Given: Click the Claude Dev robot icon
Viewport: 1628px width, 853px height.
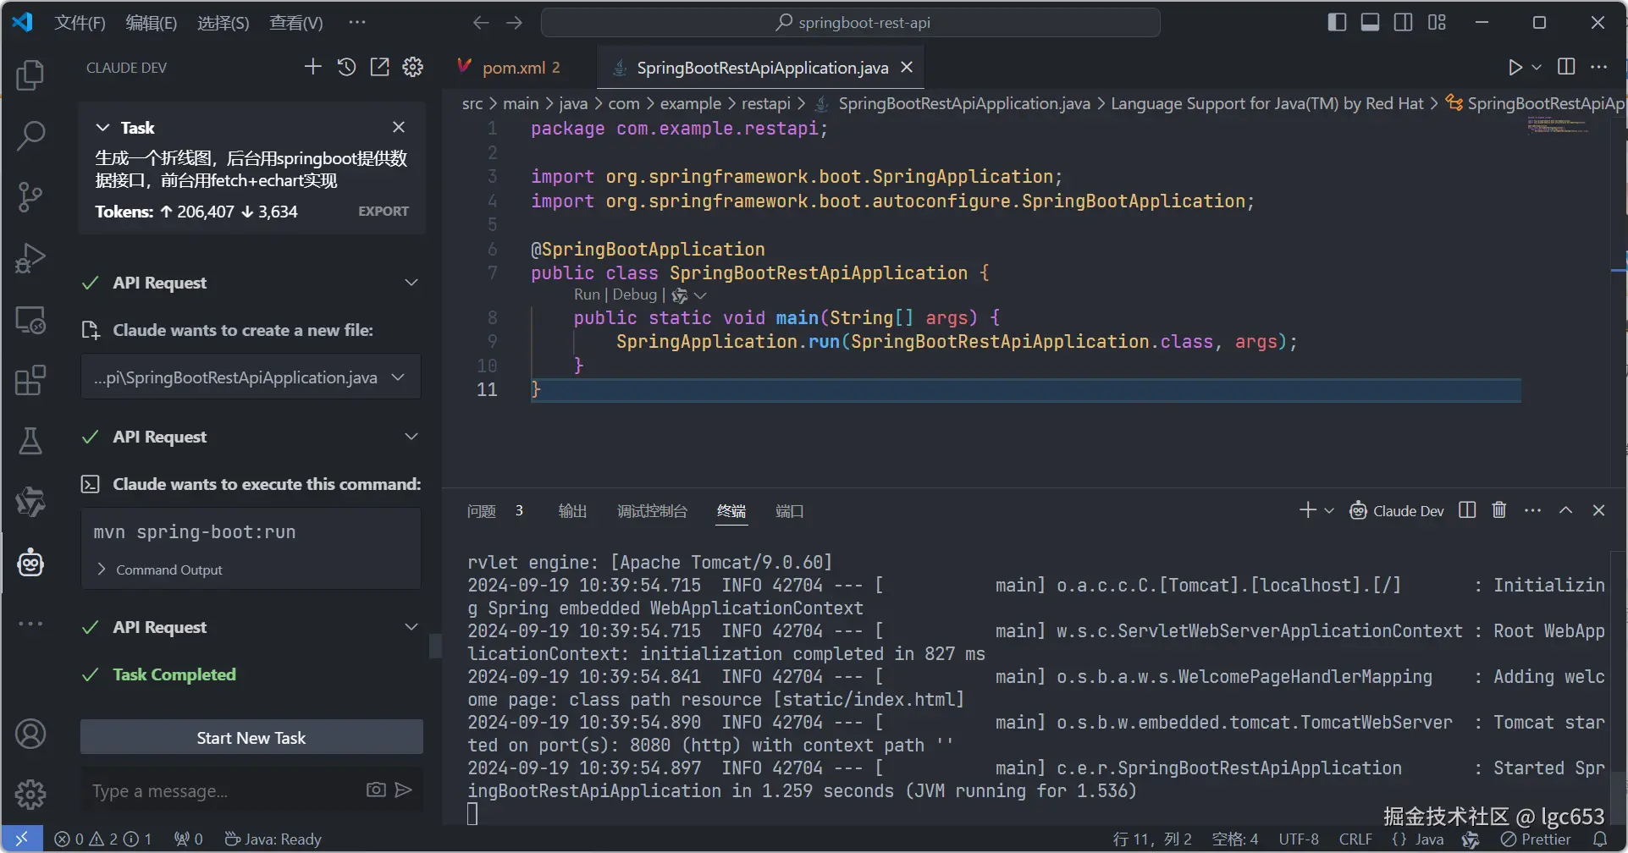Looking at the screenshot, I should coord(30,563).
